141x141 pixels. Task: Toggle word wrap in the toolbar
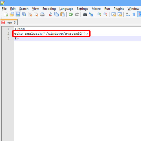tap(128, 14)
